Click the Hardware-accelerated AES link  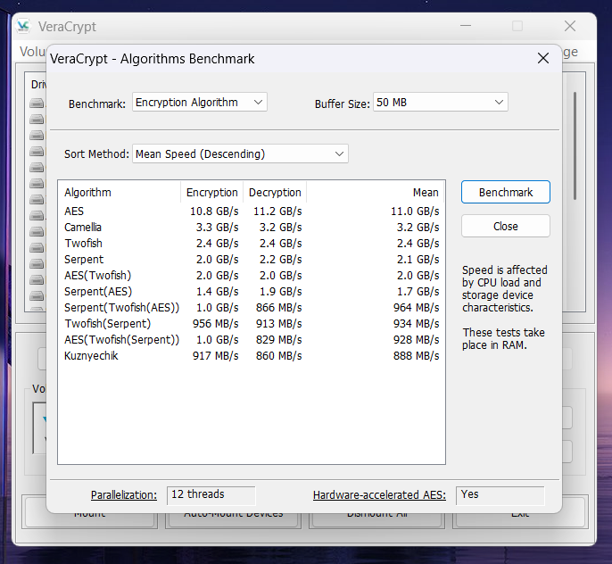pyautogui.click(x=379, y=495)
